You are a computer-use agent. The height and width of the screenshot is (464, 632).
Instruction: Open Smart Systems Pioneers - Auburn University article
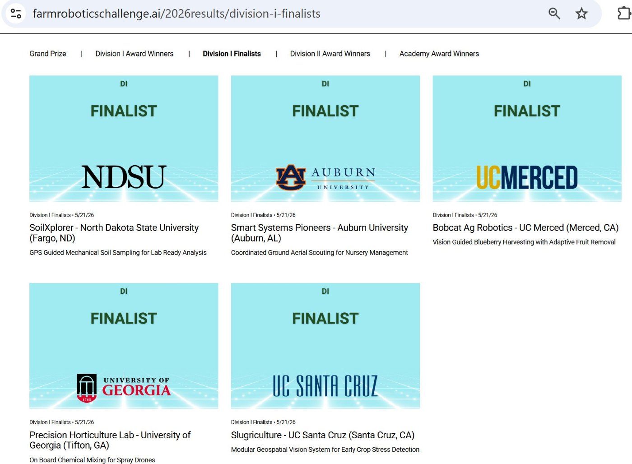tap(320, 233)
